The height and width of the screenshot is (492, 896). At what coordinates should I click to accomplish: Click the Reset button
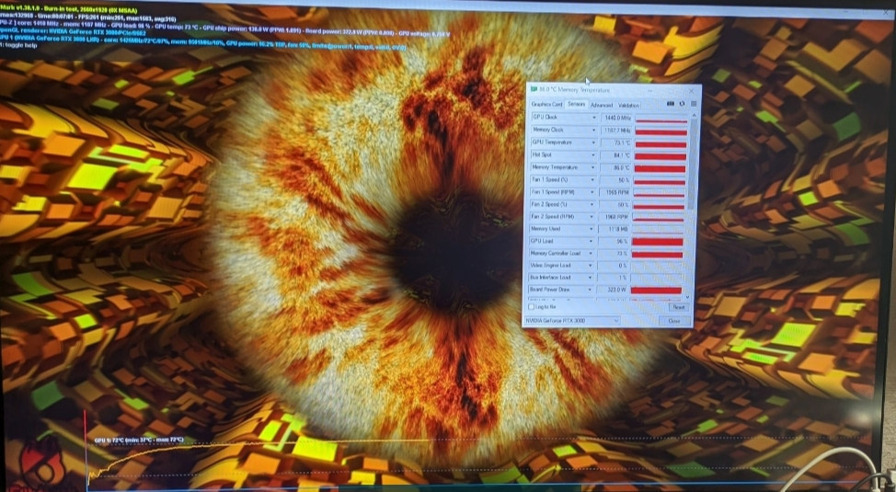(678, 307)
